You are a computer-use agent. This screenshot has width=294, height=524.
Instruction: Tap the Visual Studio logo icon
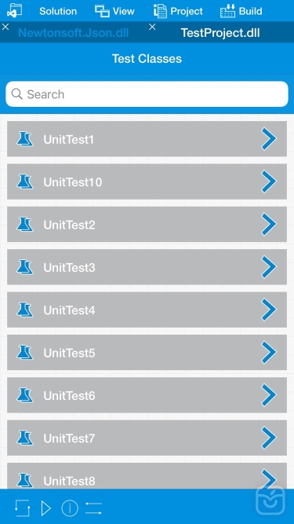14,10
